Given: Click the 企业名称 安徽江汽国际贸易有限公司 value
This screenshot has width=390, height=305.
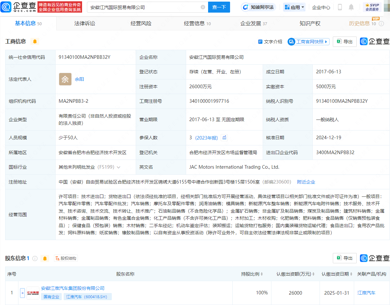Looking at the screenshot, I should (216, 57).
